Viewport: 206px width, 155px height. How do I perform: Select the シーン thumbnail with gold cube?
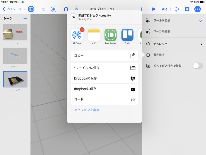pyautogui.click(x=15, y=32)
